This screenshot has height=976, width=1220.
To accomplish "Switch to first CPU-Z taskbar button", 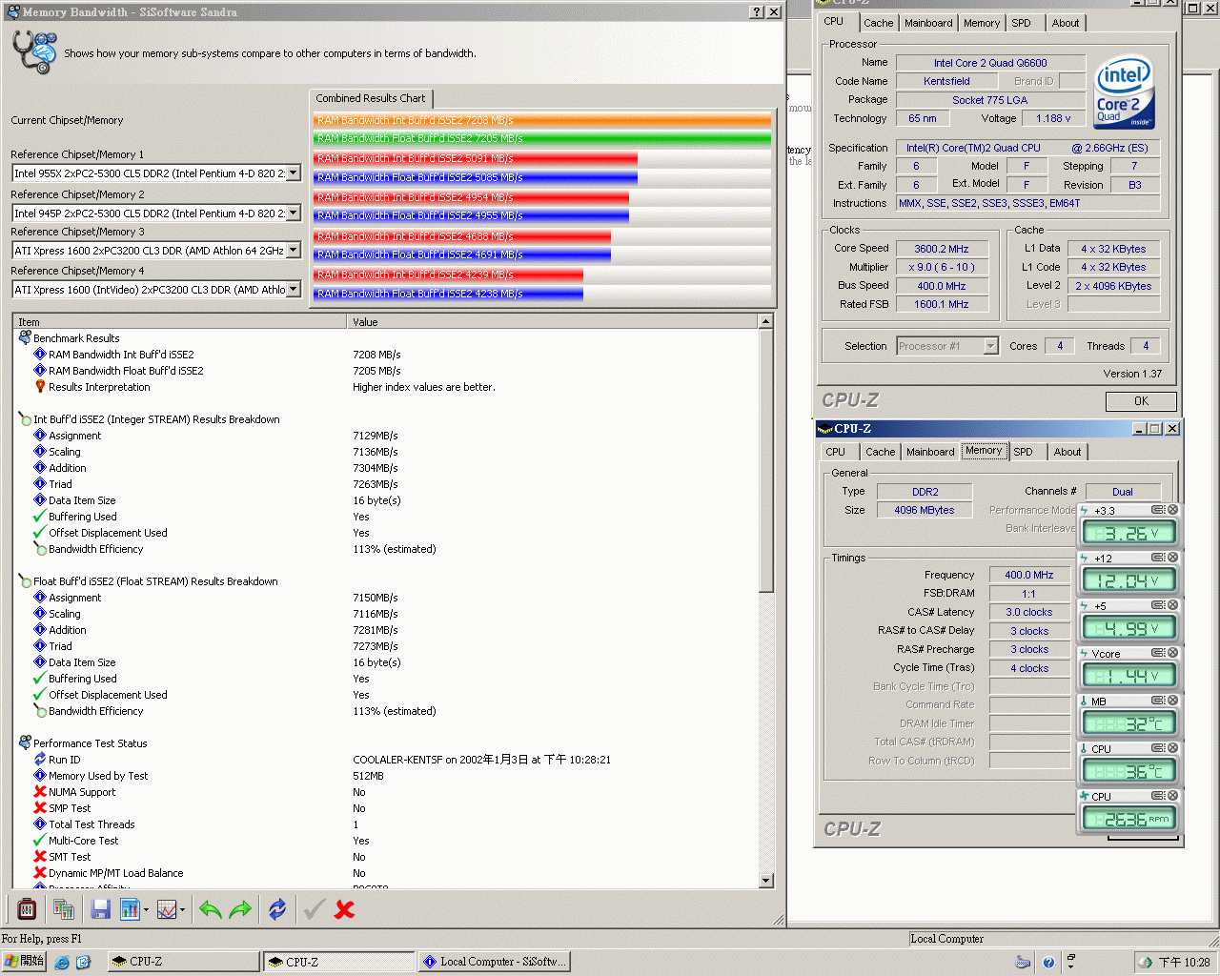I will (x=183, y=962).
